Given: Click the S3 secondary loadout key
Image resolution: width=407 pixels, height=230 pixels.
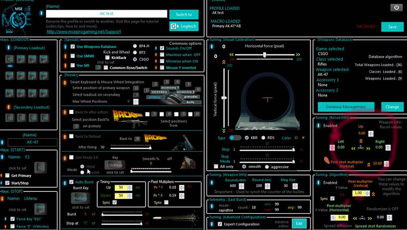Looking at the screenshot, I should pos(33,118).
